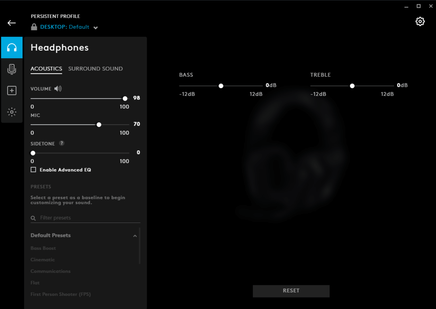Mute volume via speaker icon

(58, 89)
